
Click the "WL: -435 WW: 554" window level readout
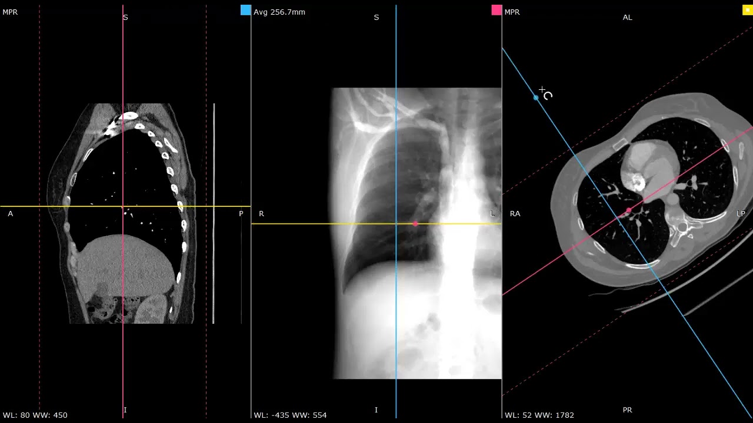(290, 415)
